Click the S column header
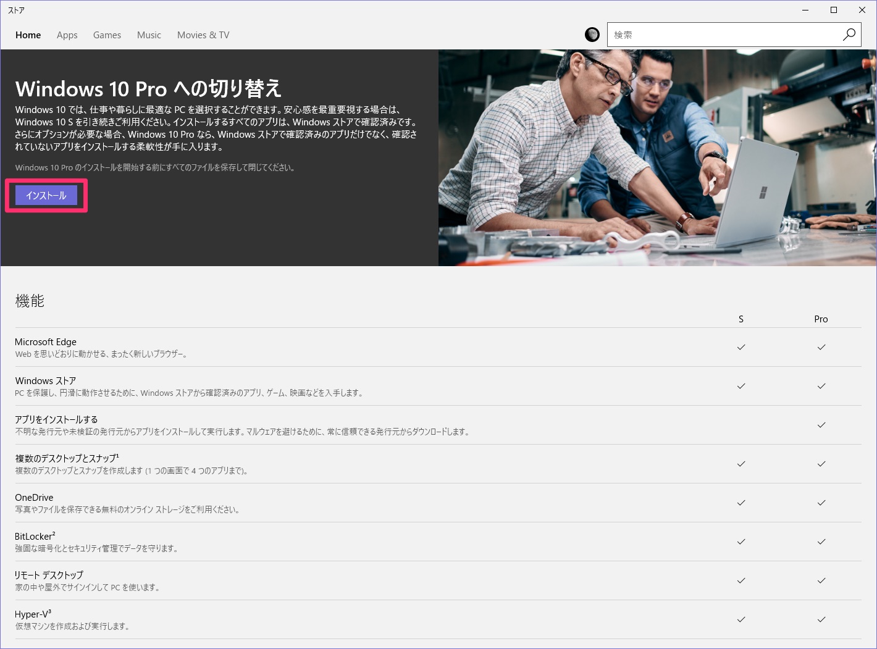877x649 pixels. click(x=741, y=319)
